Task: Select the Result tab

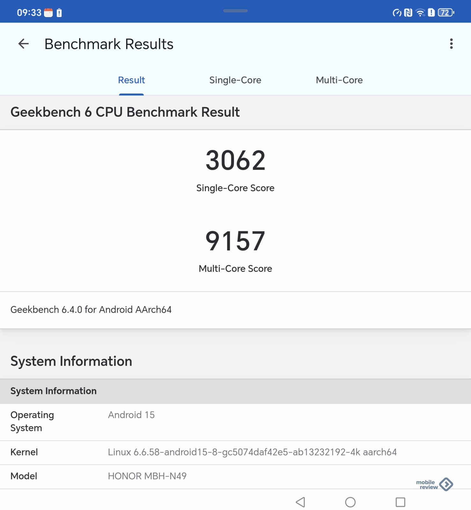Action: pos(131,80)
